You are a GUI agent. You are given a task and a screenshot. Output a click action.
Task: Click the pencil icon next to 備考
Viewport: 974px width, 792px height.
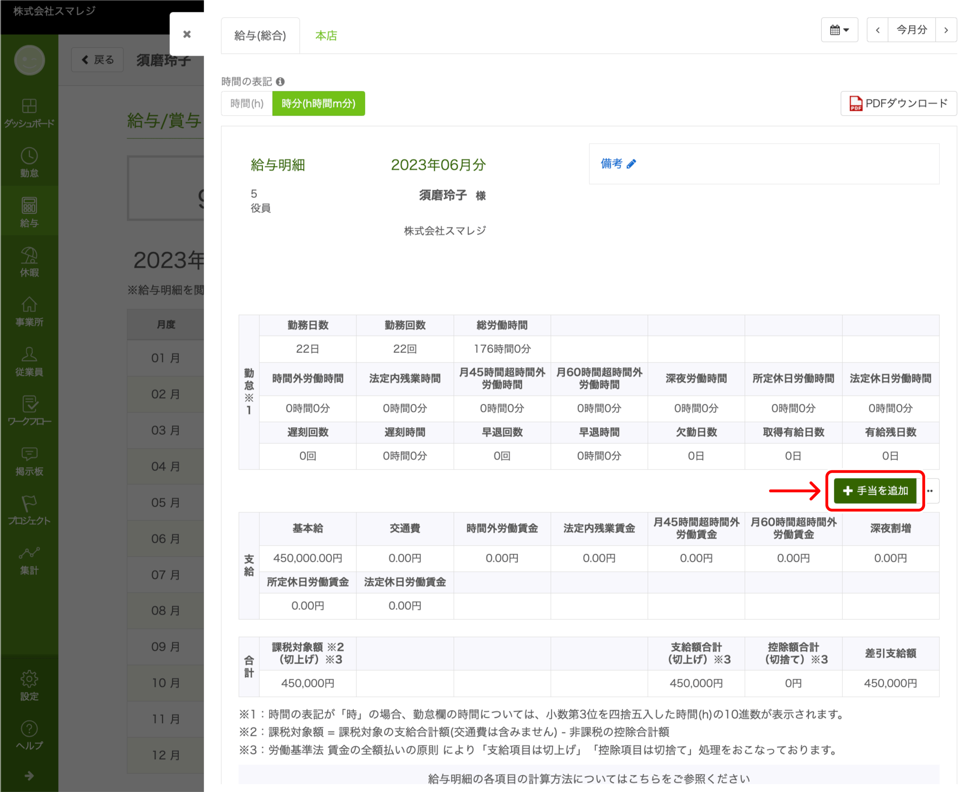[x=632, y=164]
